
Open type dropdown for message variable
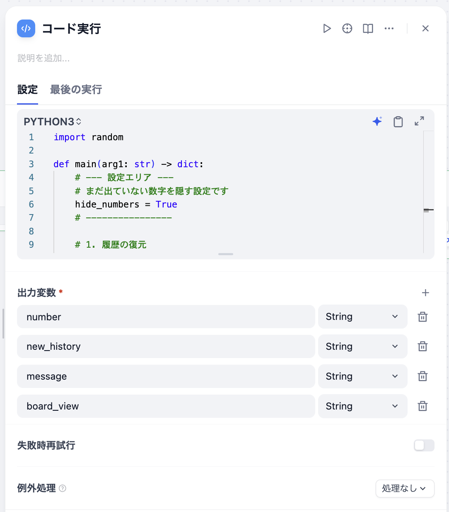(362, 376)
